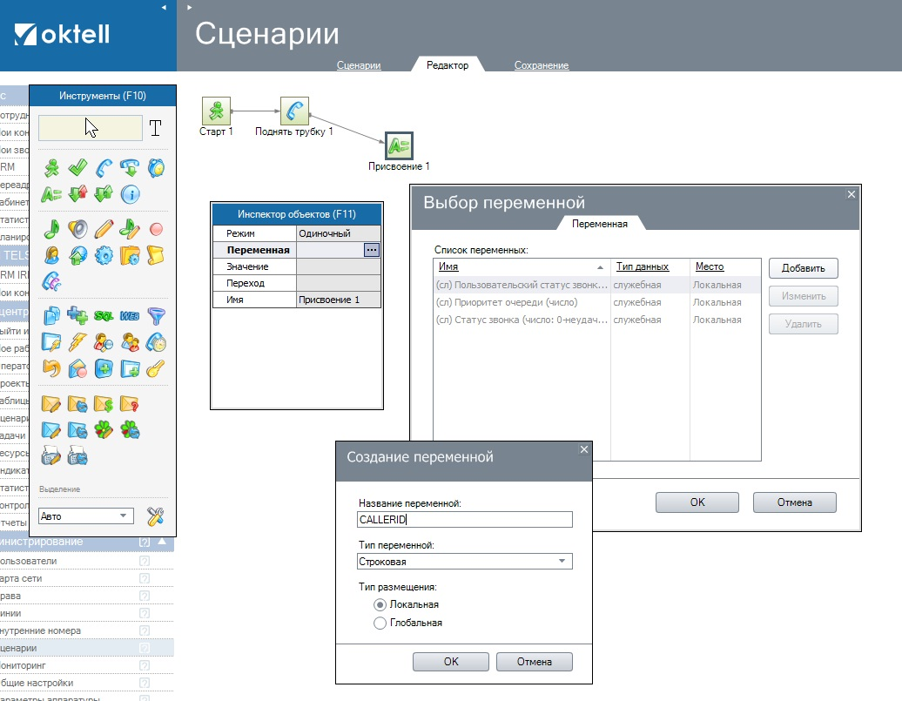Click the Поднять трубку 1 node

point(294,111)
